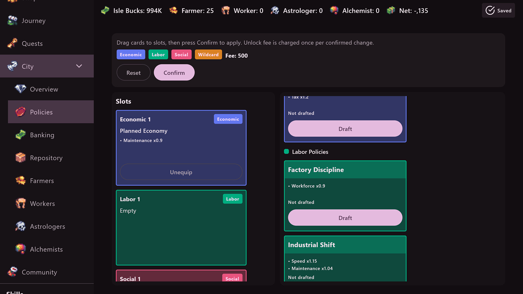Click the Alchemists icon in sidebar
This screenshot has width=523, height=294.
20,249
